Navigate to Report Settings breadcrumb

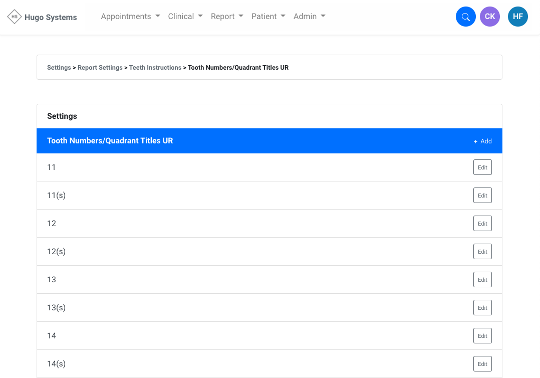coord(100,68)
